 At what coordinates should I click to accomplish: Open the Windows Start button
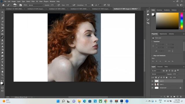coord(58,101)
